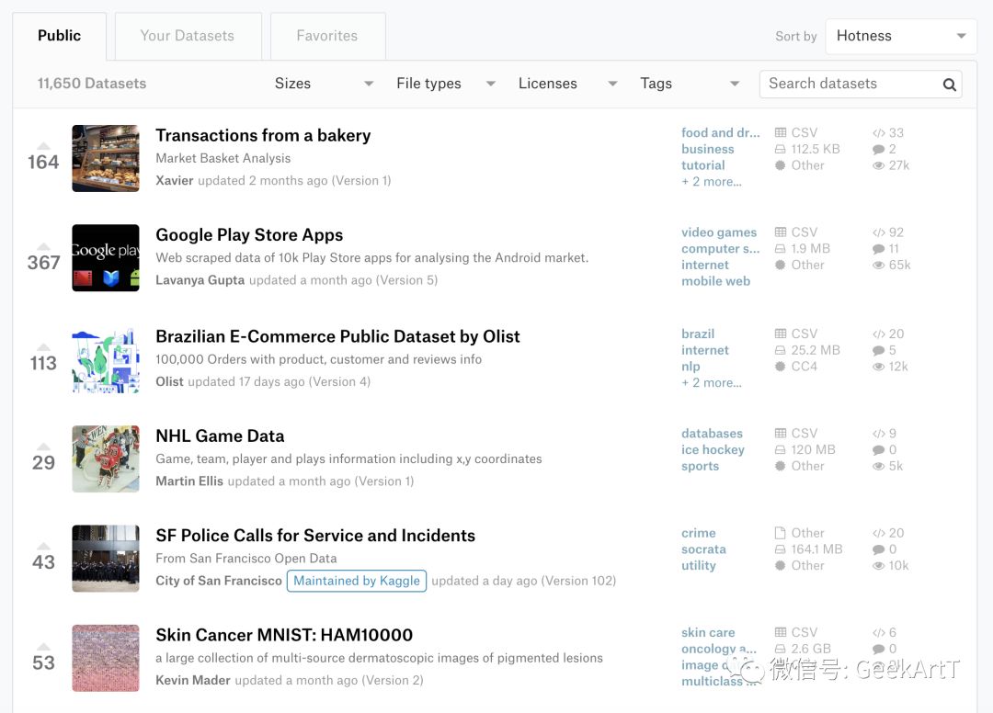993x713 pixels.
Task: Click kernels code icon for bakery dataset
Action: [x=878, y=133]
